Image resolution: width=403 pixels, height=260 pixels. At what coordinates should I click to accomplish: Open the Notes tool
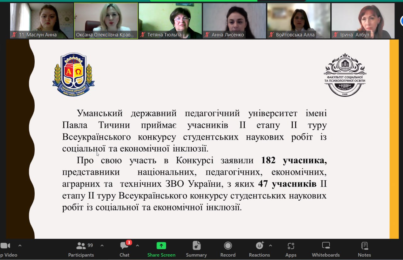point(364,249)
